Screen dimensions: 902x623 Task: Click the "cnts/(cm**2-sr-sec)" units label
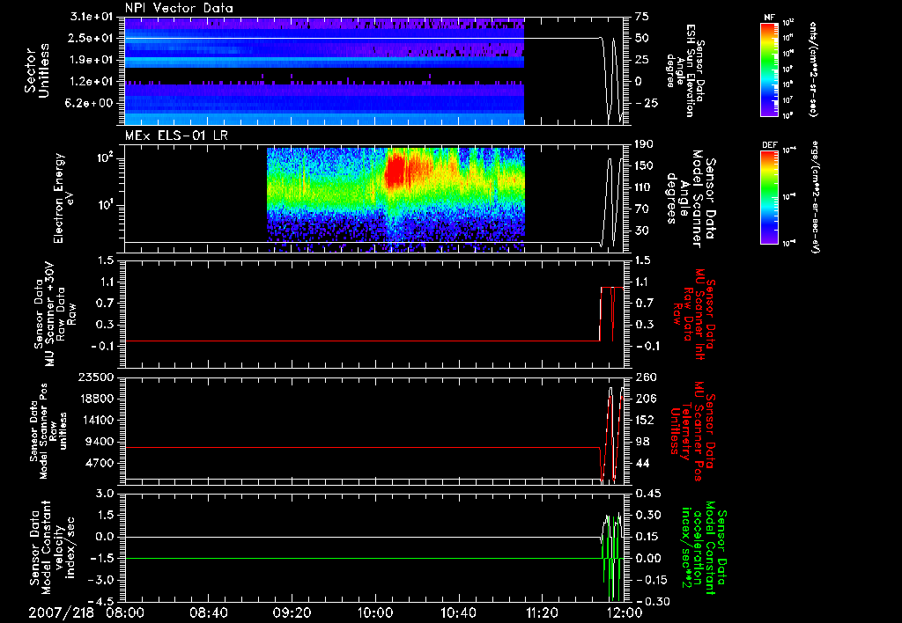[813, 69]
